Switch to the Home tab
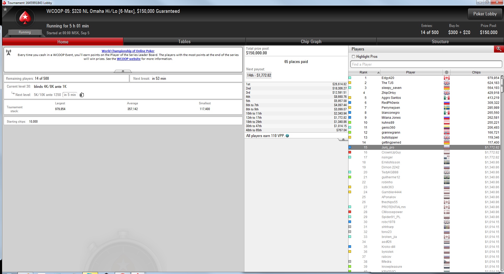Image resolution: width=504 pixels, height=274 pixels. click(63, 42)
